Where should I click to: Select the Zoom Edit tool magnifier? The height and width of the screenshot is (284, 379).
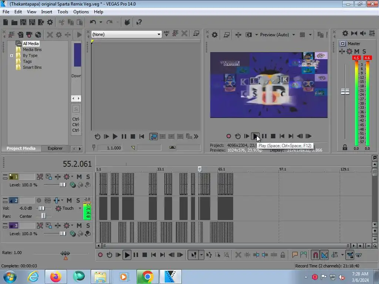click(227, 255)
